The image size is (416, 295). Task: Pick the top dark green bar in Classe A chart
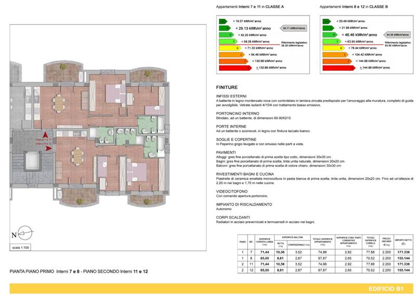tap(223, 21)
